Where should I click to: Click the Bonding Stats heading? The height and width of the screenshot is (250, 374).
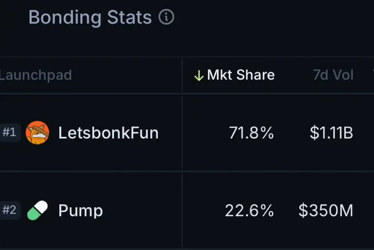90,18
